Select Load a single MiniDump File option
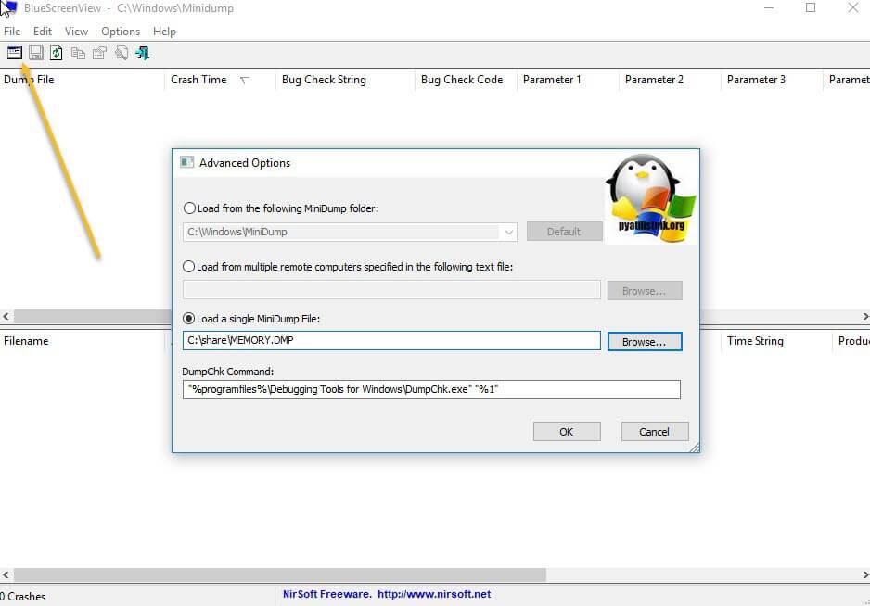The width and height of the screenshot is (870, 606). 188,319
